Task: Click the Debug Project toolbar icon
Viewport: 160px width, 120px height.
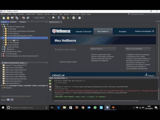Action: [x=74, y=18]
